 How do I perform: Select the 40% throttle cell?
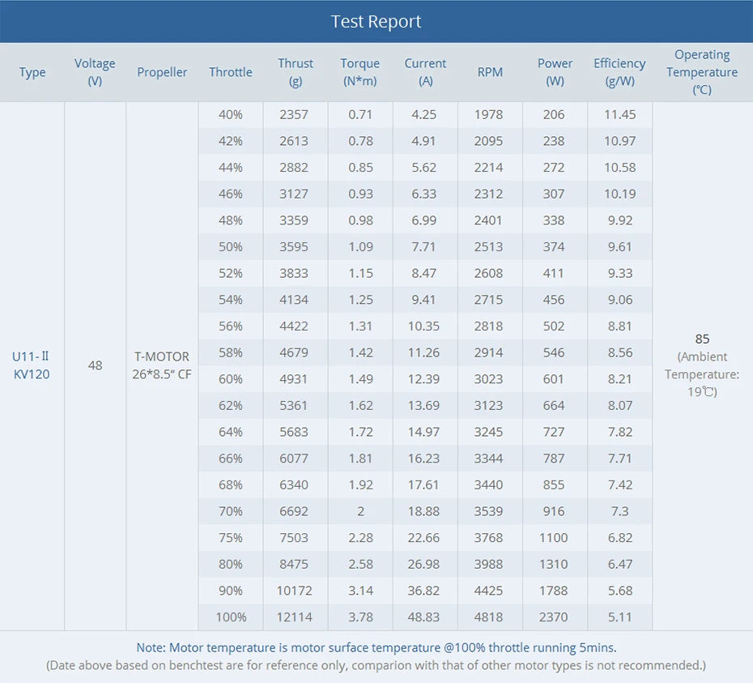point(231,115)
